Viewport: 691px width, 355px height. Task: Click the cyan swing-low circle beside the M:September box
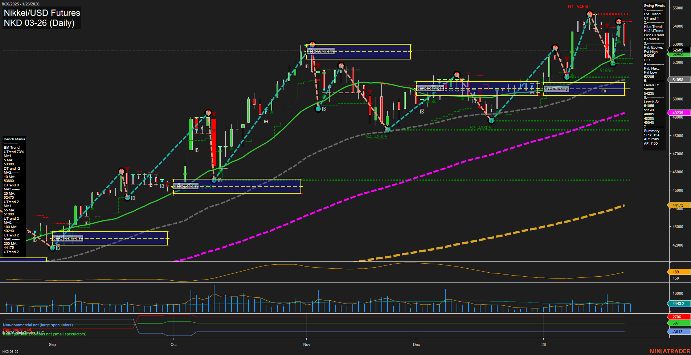click(x=53, y=248)
